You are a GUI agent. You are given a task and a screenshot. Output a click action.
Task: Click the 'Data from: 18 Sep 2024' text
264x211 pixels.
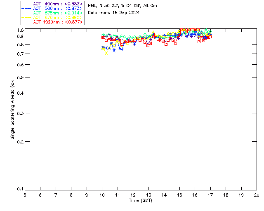(114, 13)
